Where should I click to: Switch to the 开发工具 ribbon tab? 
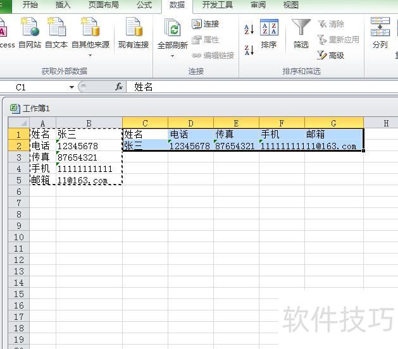[x=218, y=5]
